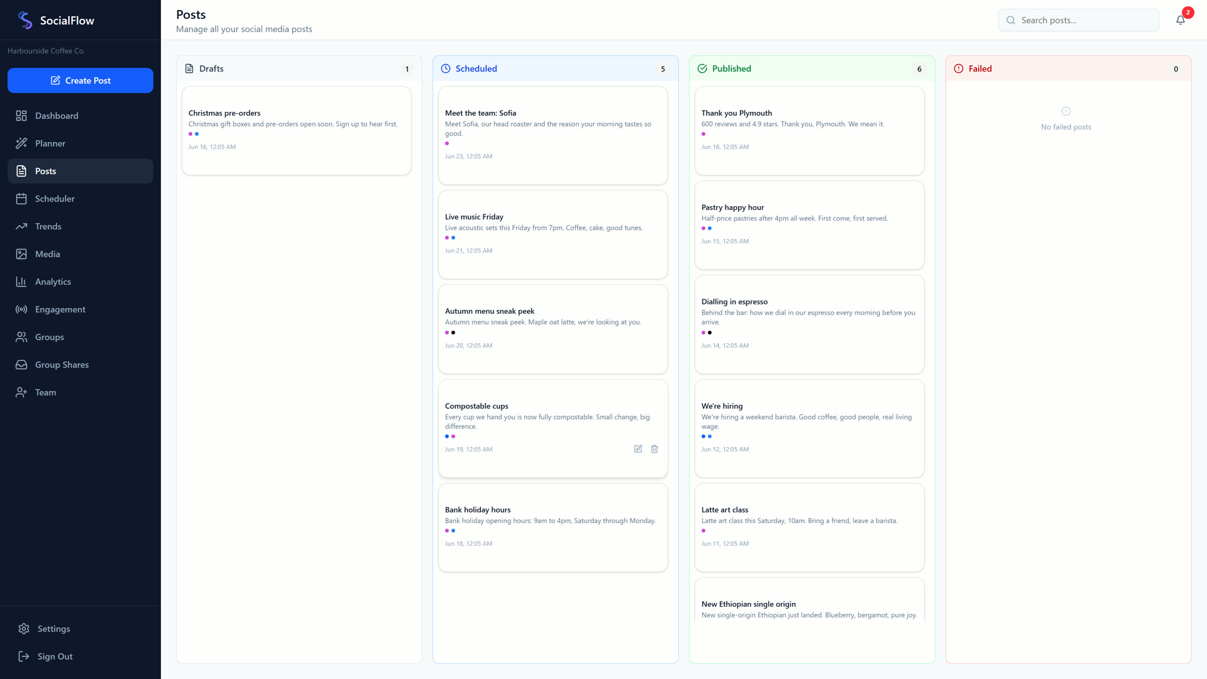Image resolution: width=1207 pixels, height=679 pixels.
Task: Click the Published column count badge 6
Action: pos(919,69)
